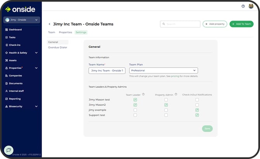
Task: Open Dashboard from the sidebar
Action: pos(15,30)
